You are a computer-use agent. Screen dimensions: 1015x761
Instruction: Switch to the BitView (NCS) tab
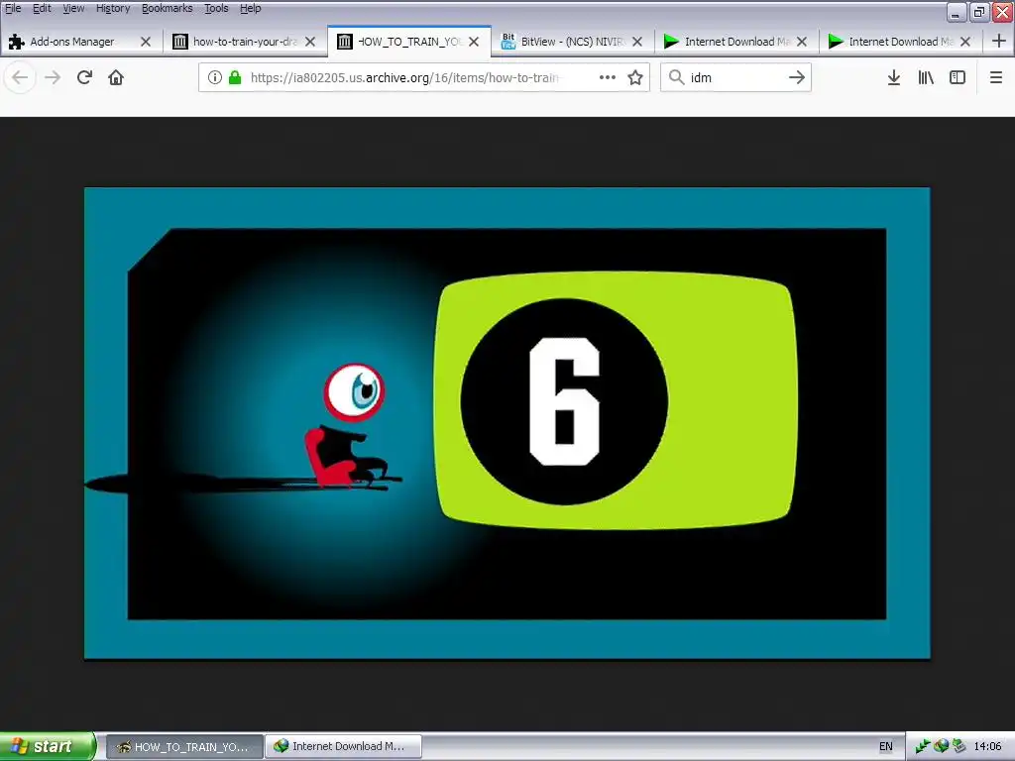[x=573, y=42]
